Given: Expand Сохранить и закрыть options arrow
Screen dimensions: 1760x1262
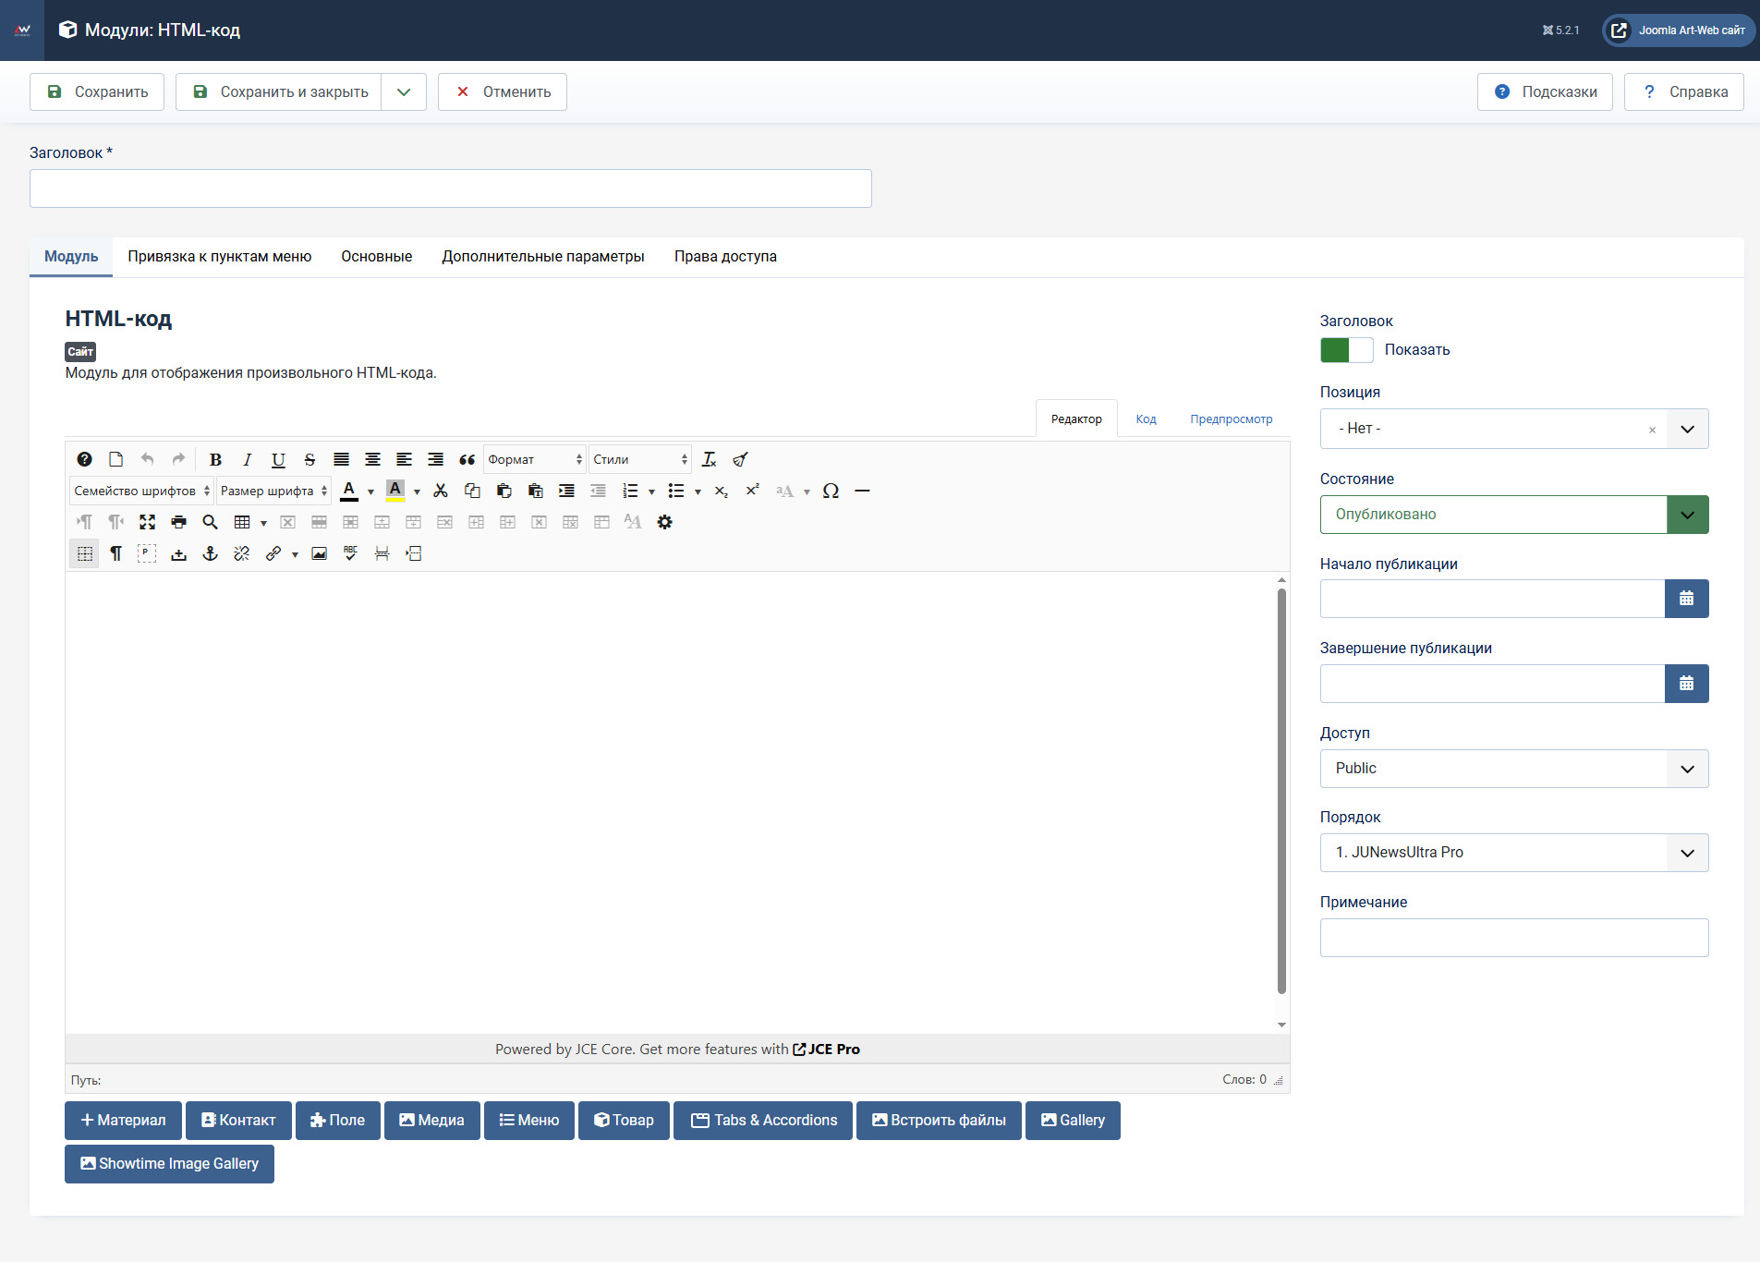Looking at the screenshot, I should coord(404,92).
